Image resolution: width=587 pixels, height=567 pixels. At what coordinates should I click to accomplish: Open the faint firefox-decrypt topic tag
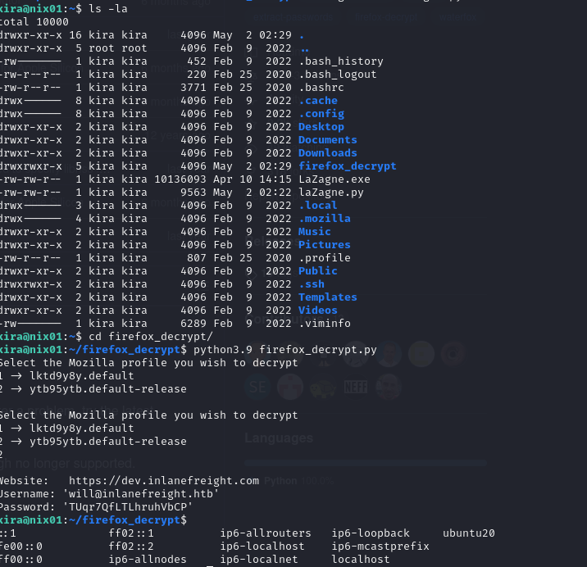point(386,17)
